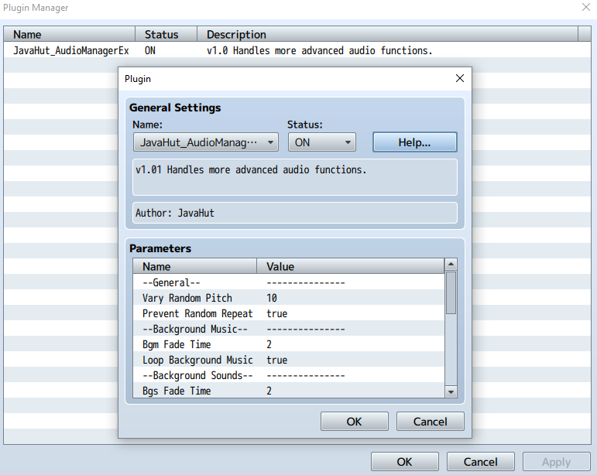Click the Author: JavaHut field
This screenshot has width=597, height=475.
pos(295,213)
